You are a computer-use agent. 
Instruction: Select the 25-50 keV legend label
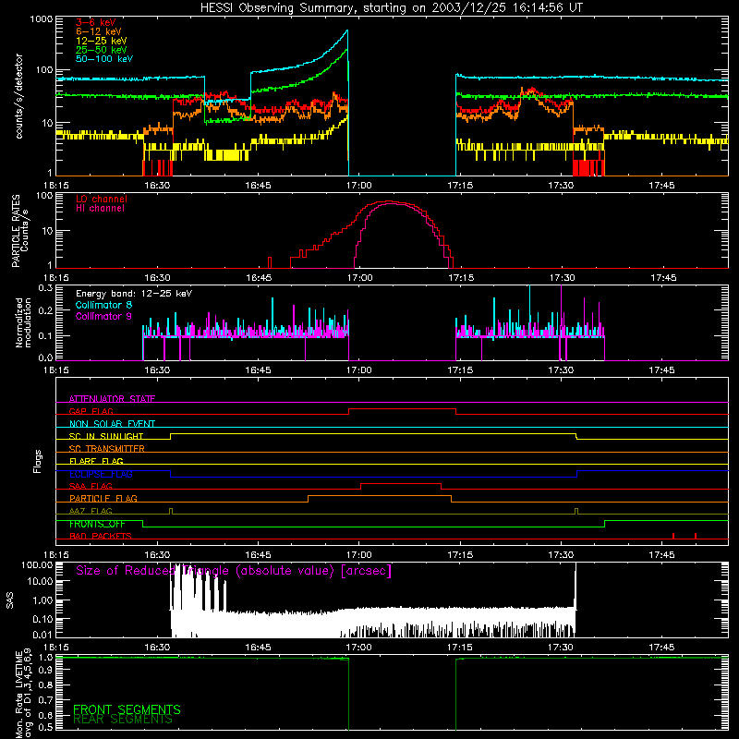102,50
